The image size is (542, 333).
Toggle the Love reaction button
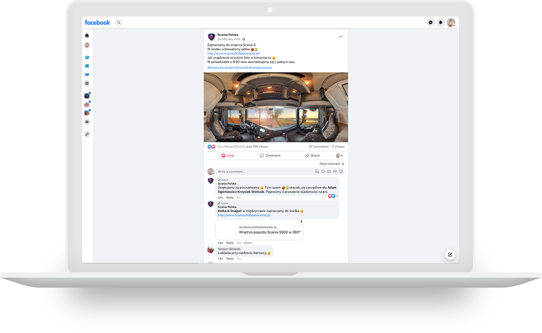pos(228,156)
